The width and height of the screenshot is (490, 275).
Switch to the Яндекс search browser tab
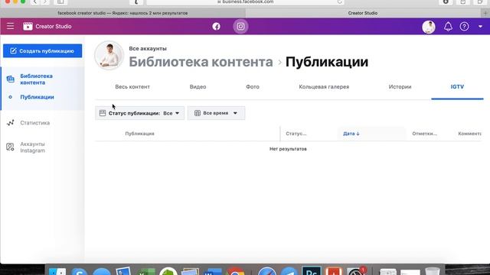122,13
